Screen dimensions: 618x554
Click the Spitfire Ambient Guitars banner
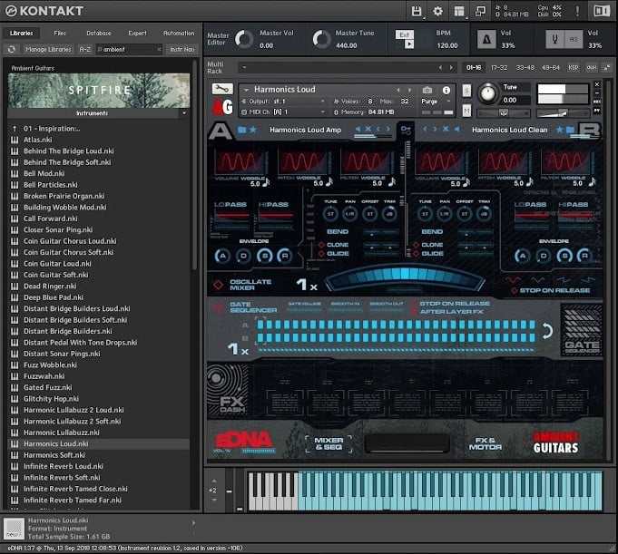pyautogui.click(x=99, y=91)
